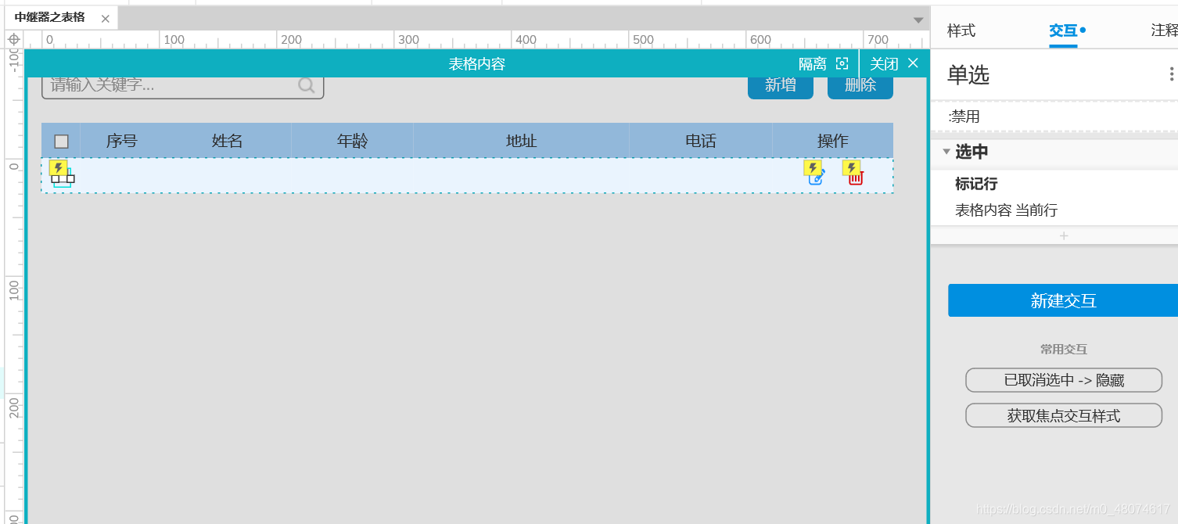The image size is (1178, 524).
Task: Toggle the header select-all checkbox
Action: click(x=62, y=142)
